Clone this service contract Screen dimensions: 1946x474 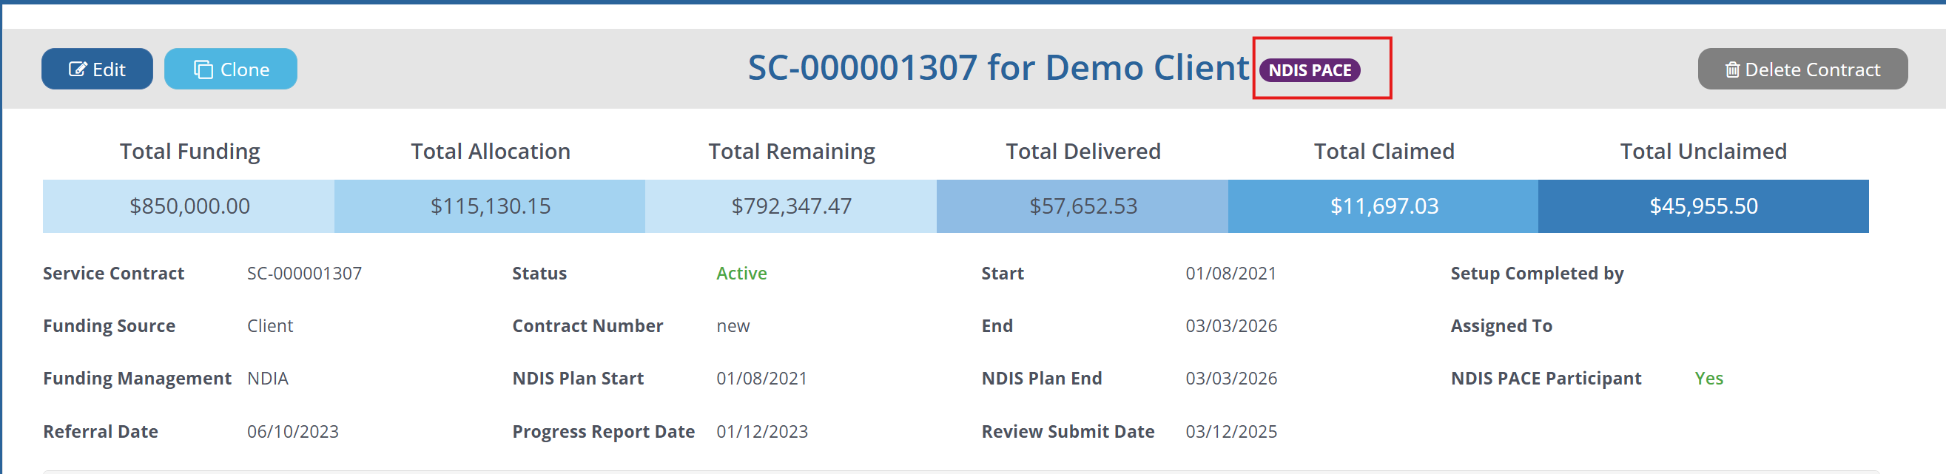tap(230, 70)
